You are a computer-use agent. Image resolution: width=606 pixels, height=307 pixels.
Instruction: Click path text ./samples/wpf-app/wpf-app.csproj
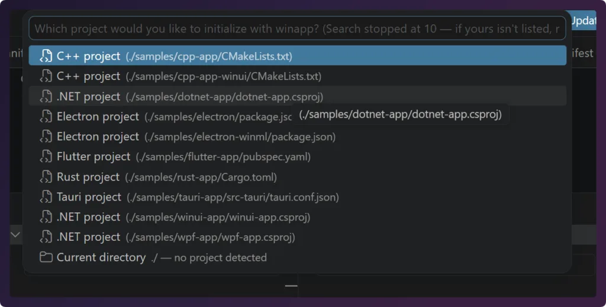pyautogui.click(x=210, y=237)
